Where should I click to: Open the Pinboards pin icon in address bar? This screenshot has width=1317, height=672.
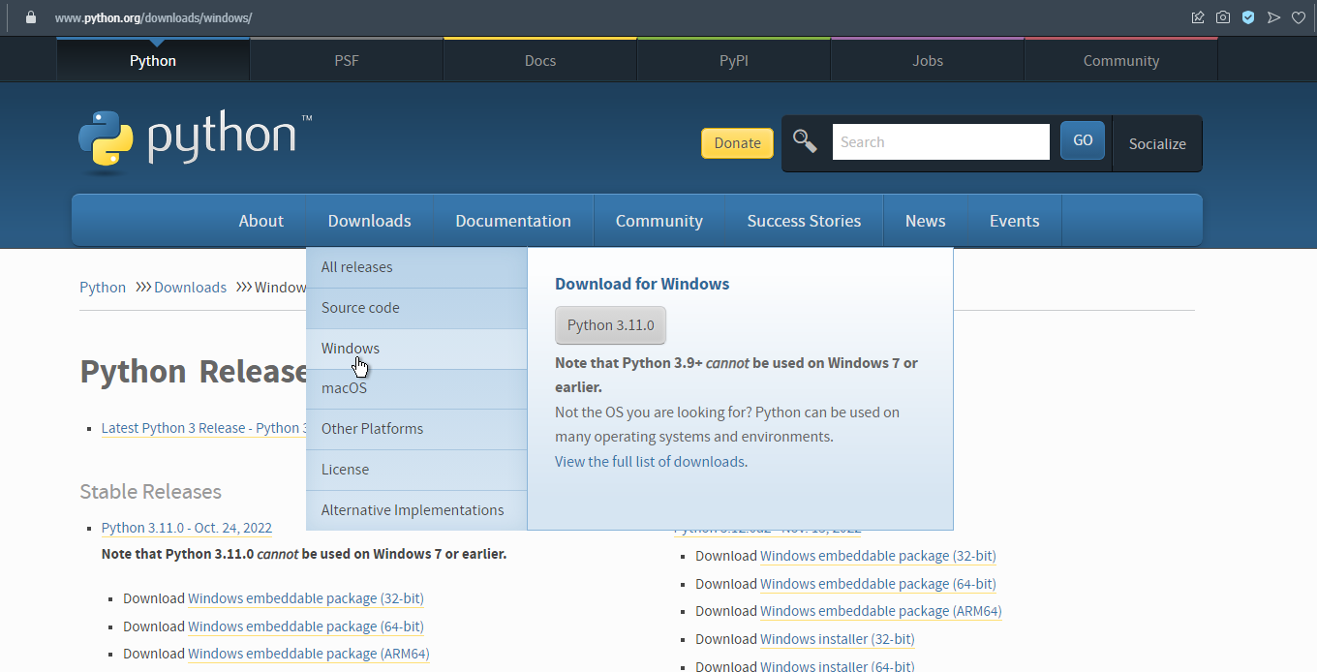tap(1198, 17)
